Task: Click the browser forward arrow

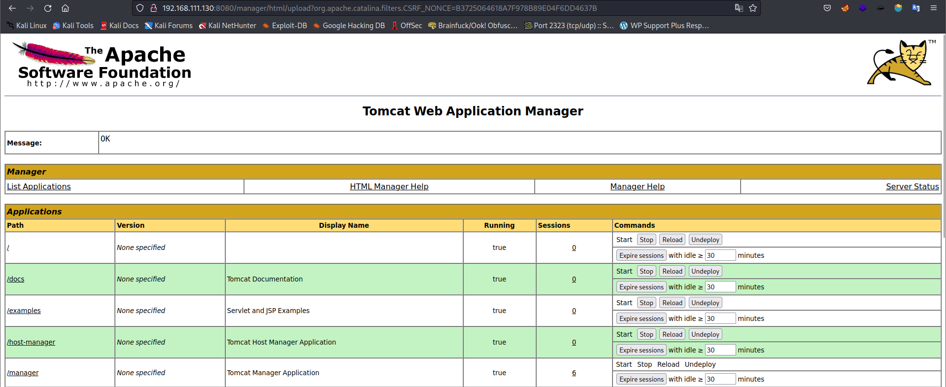Action: pyautogui.click(x=30, y=8)
